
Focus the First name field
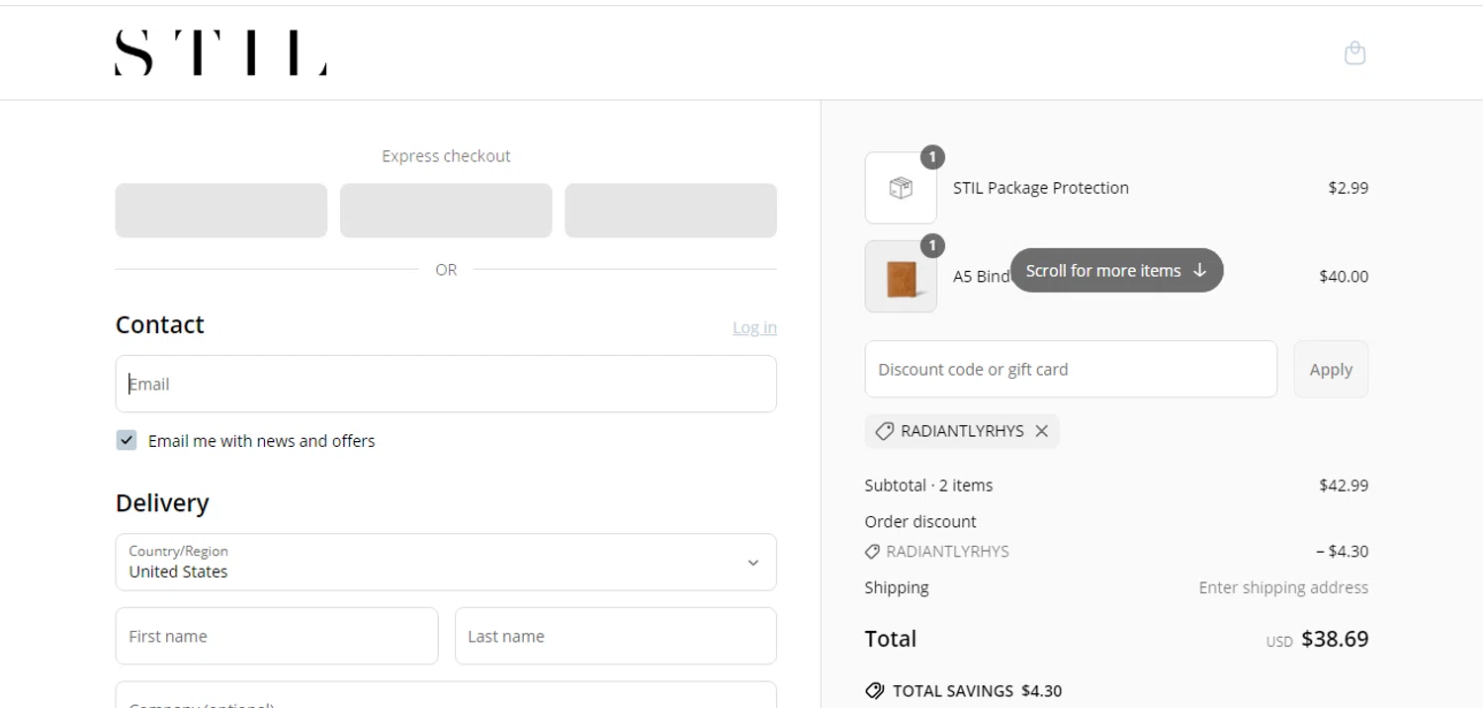[x=277, y=636]
